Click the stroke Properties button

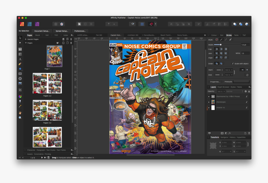215,82
